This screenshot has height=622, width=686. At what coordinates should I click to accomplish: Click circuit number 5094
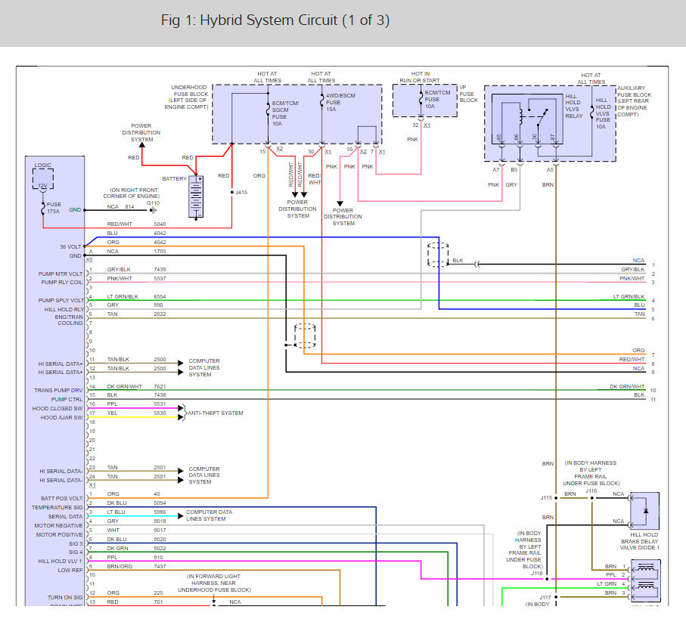[x=160, y=503]
